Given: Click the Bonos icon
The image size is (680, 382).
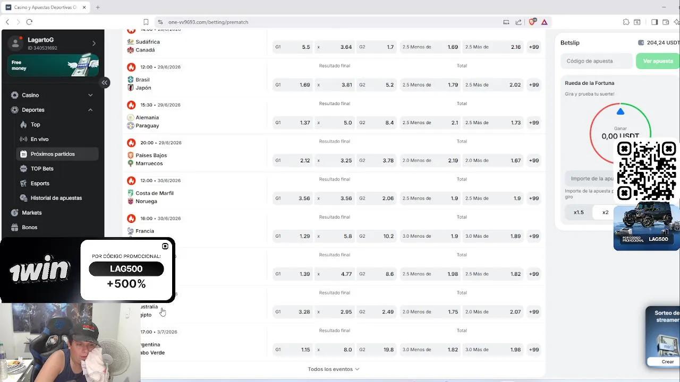Looking at the screenshot, I should point(15,227).
